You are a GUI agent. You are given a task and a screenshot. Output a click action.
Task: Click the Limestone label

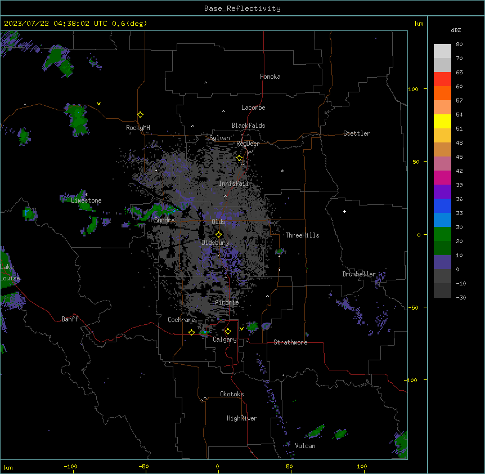coord(86,200)
